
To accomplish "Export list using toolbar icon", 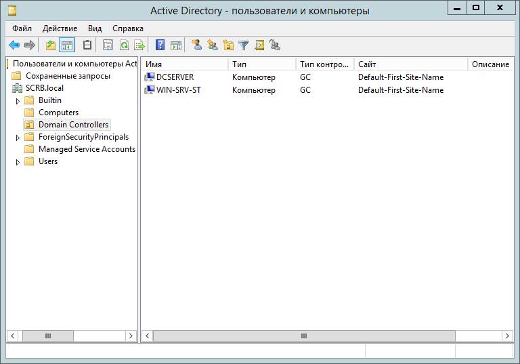I will coord(139,45).
